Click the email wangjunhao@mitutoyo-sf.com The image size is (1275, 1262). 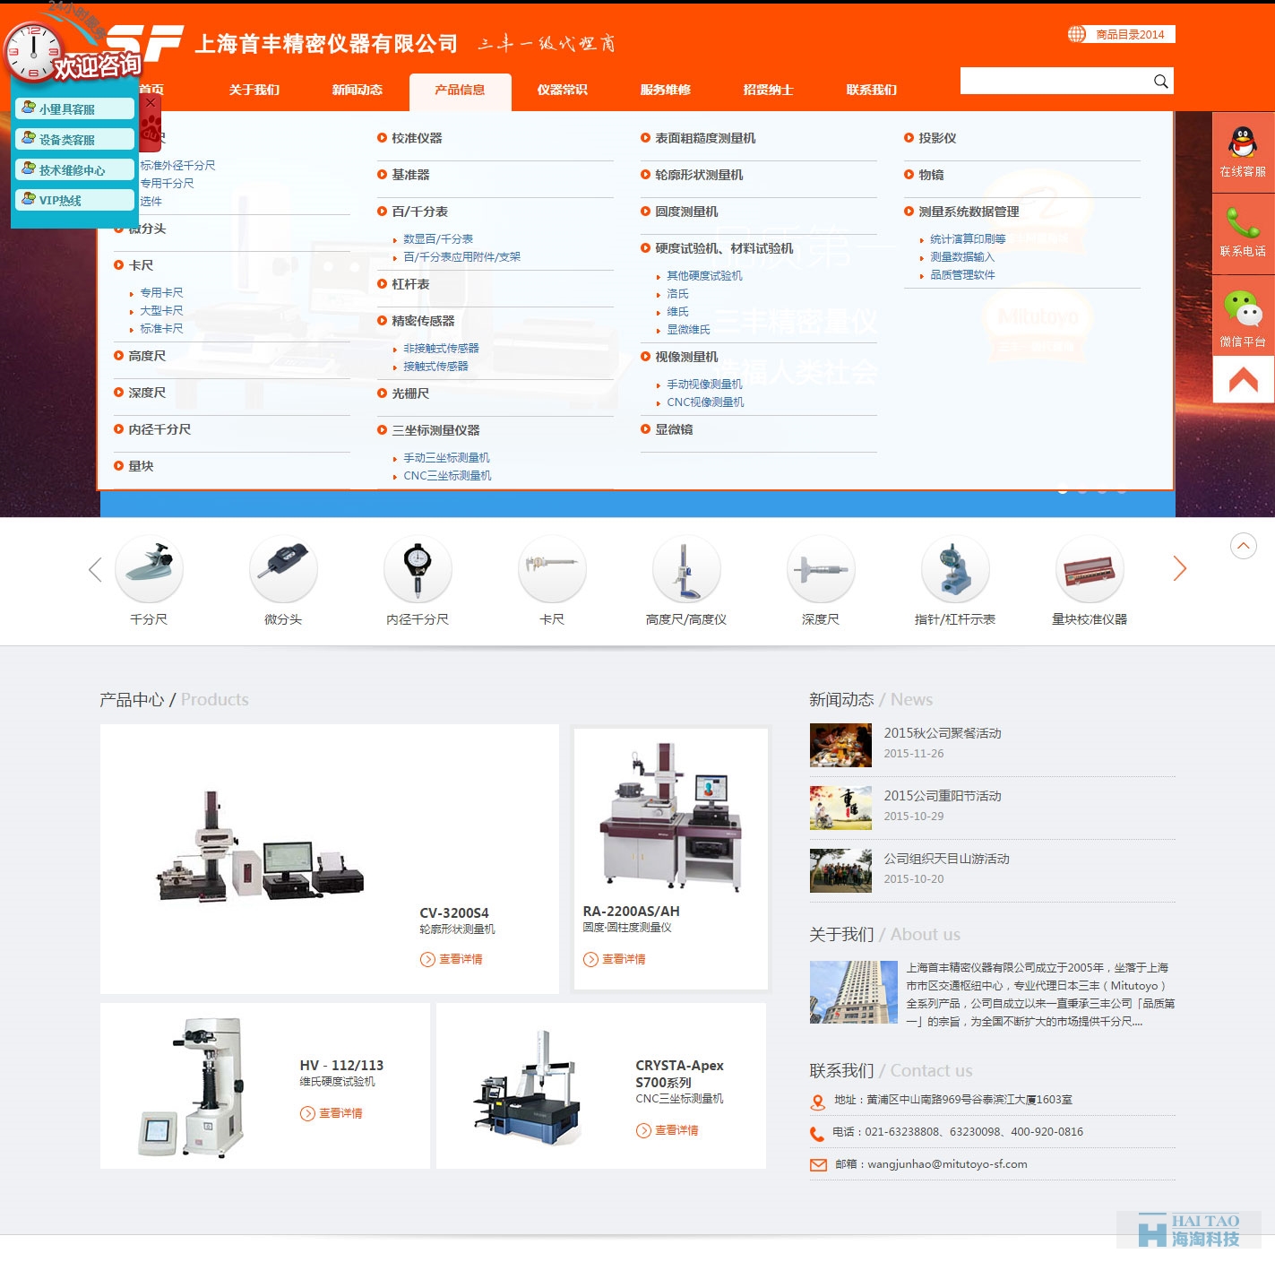(x=947, y=1164)
